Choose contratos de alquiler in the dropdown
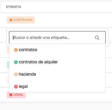This screenshot has width=112, height=110. tap(57, 62)
